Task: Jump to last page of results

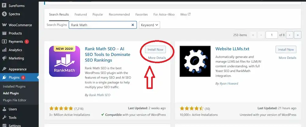Action: coord(297,35)
